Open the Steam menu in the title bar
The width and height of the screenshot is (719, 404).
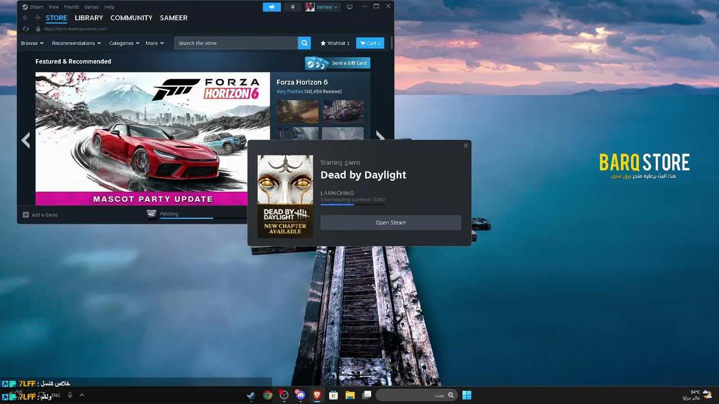[37, 7]
